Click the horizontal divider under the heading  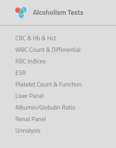click(58, 25)
